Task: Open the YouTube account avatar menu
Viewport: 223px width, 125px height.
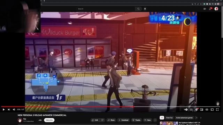Action: pyautogui.click(x=216, y=9)
